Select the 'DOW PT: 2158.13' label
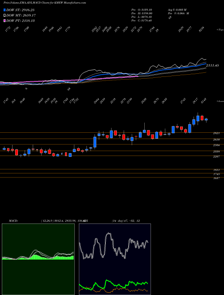 (20, 21)
